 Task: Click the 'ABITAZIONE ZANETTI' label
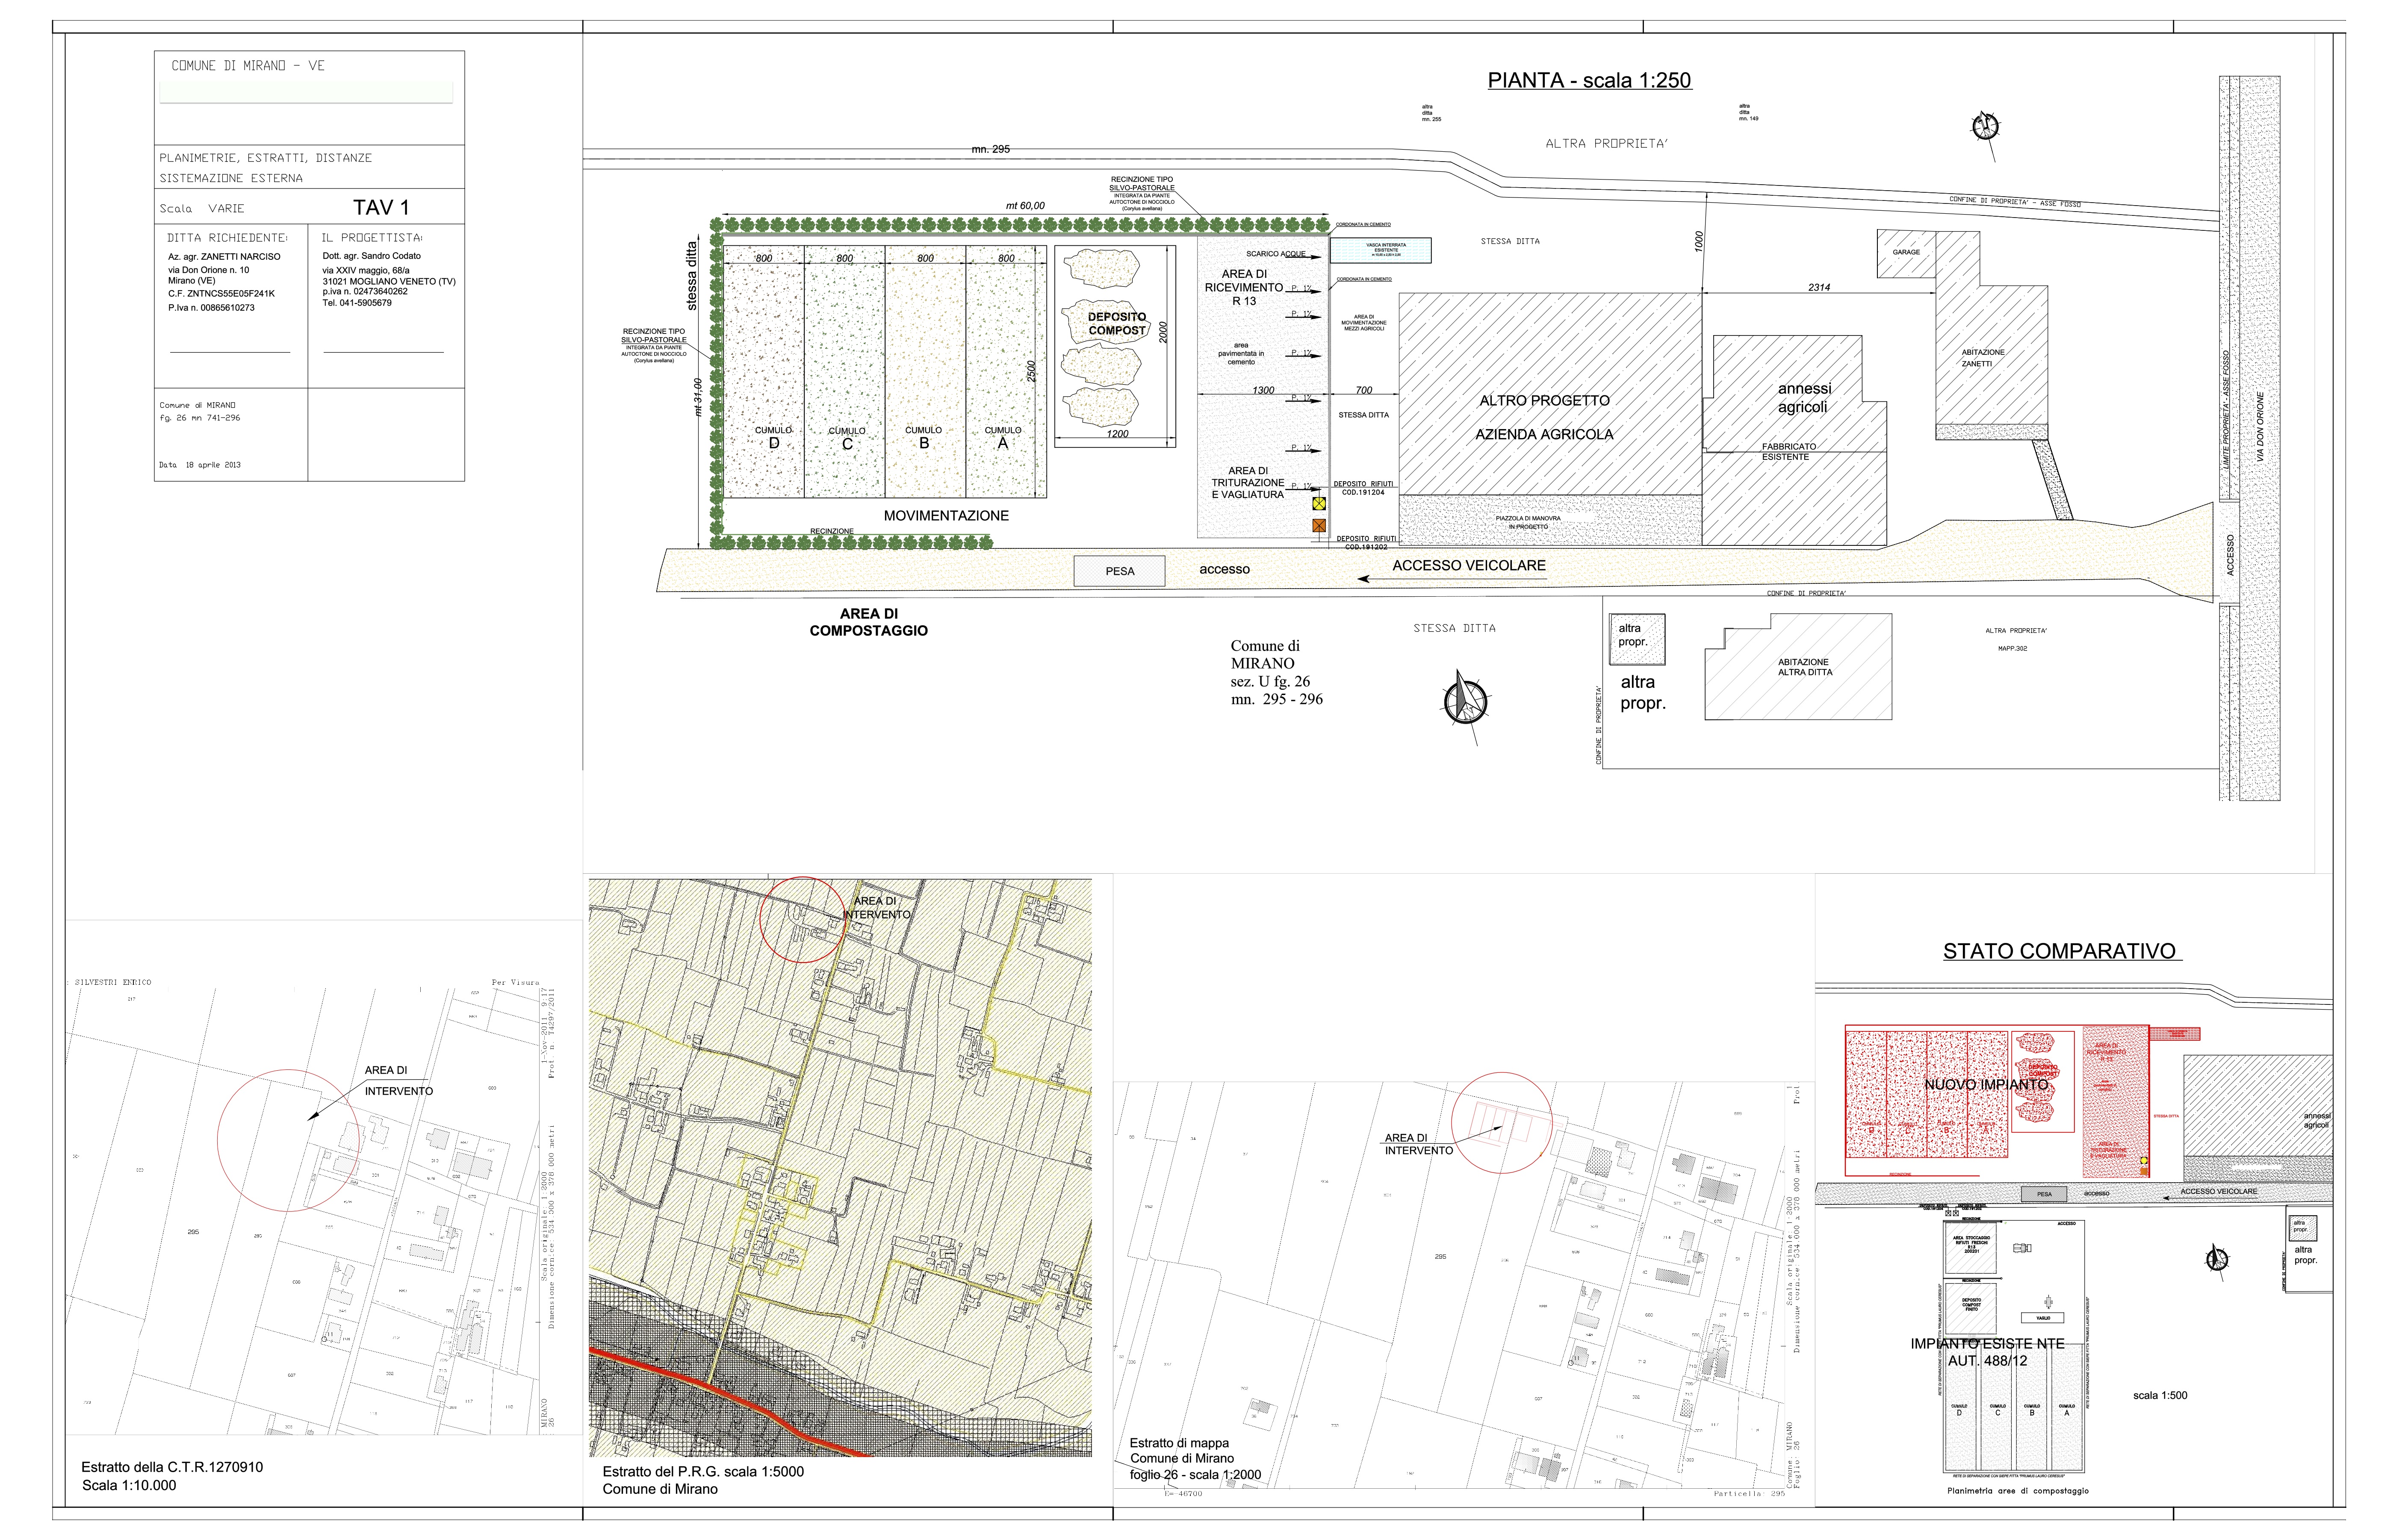point(1983,358)
